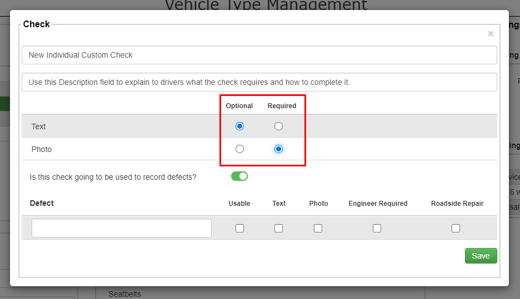Tick the defect Photo checkbox

318,228
